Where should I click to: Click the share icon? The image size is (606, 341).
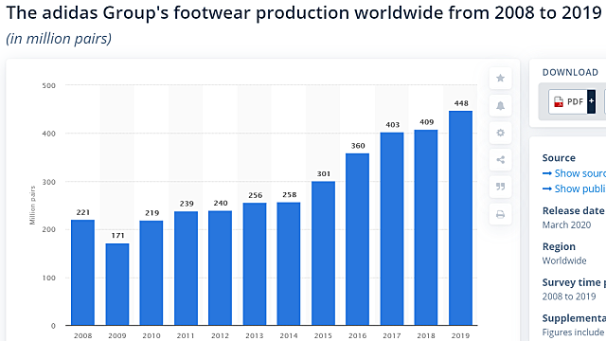click(x=501, y=160)
